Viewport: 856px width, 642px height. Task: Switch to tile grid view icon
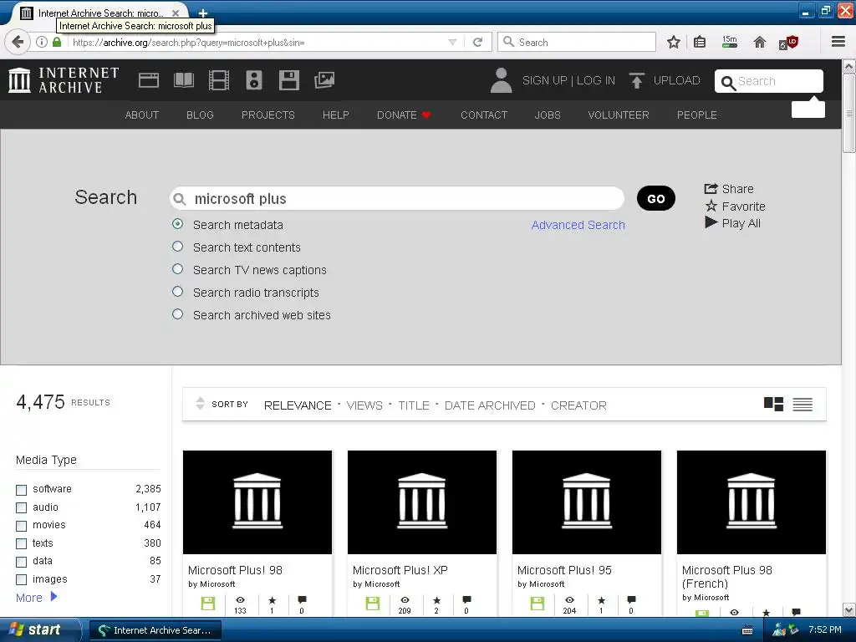pos(773,404)
